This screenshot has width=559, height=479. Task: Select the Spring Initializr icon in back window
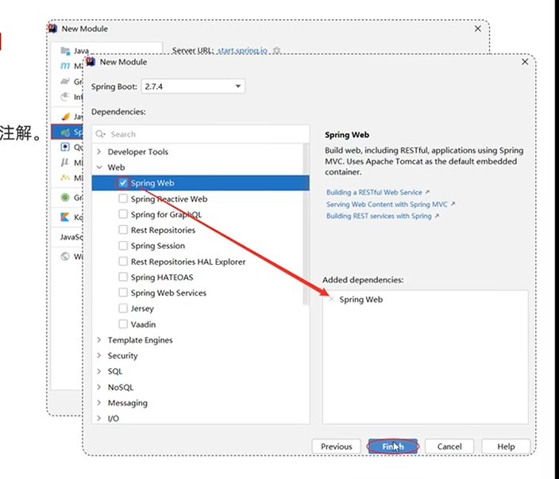[65, 132]
